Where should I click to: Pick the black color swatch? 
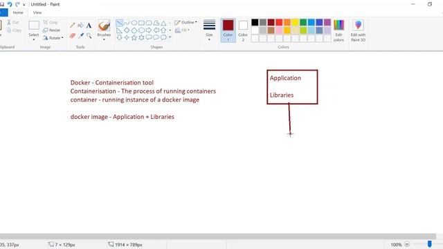255,22
